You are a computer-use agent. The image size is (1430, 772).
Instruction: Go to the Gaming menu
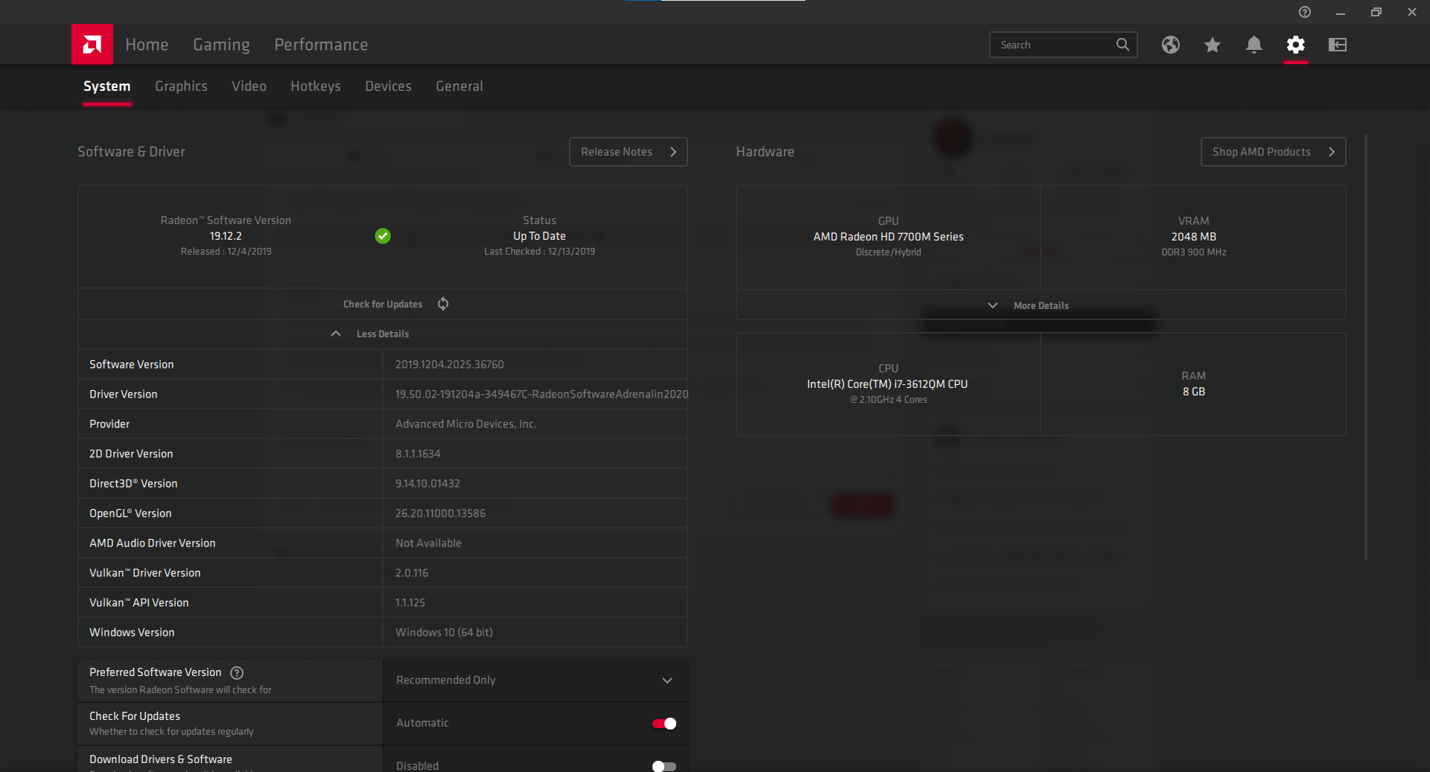221,45
